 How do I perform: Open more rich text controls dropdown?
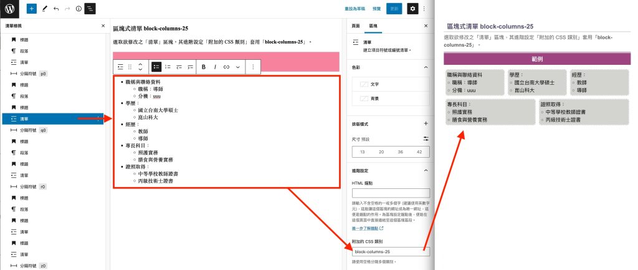pyautogui.click(x=237, y=67)
